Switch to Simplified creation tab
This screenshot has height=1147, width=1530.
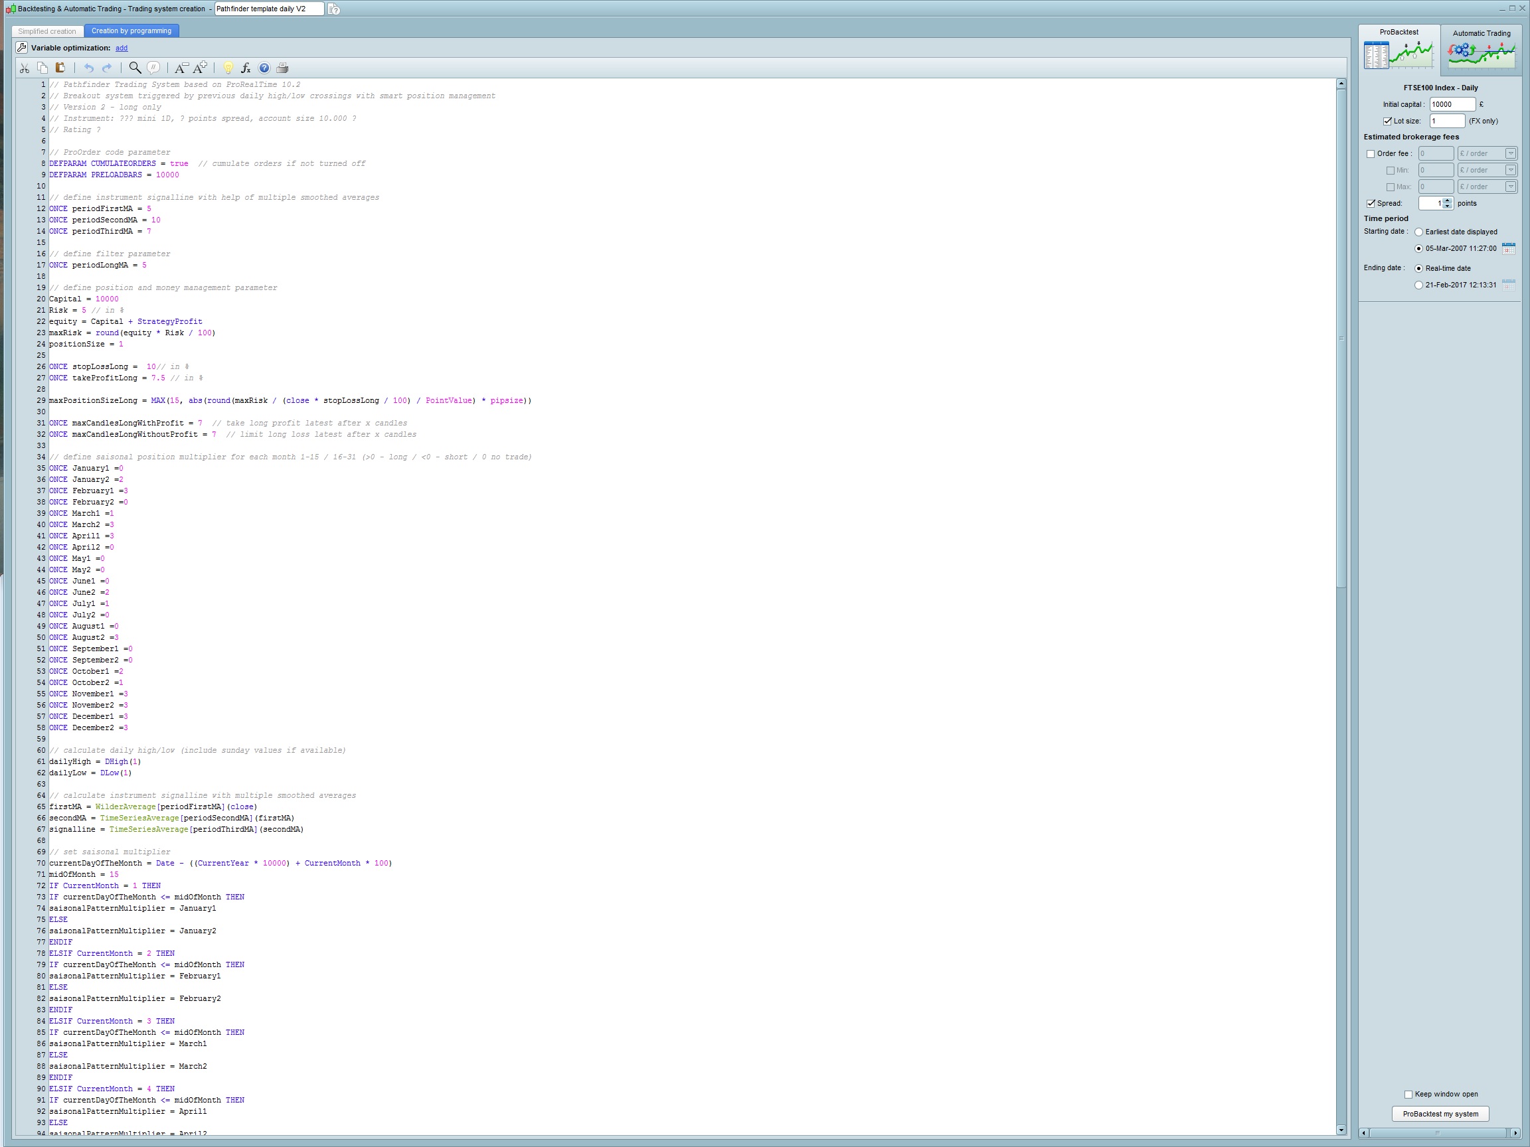tap(47, 31)
